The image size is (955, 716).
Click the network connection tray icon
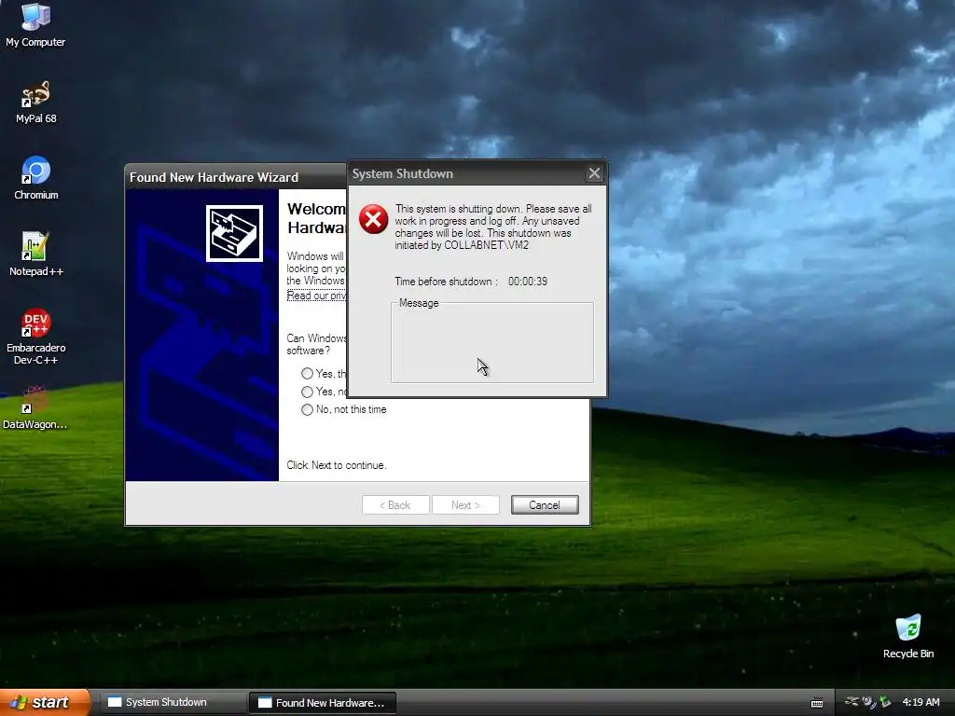(x=851, y=702)
